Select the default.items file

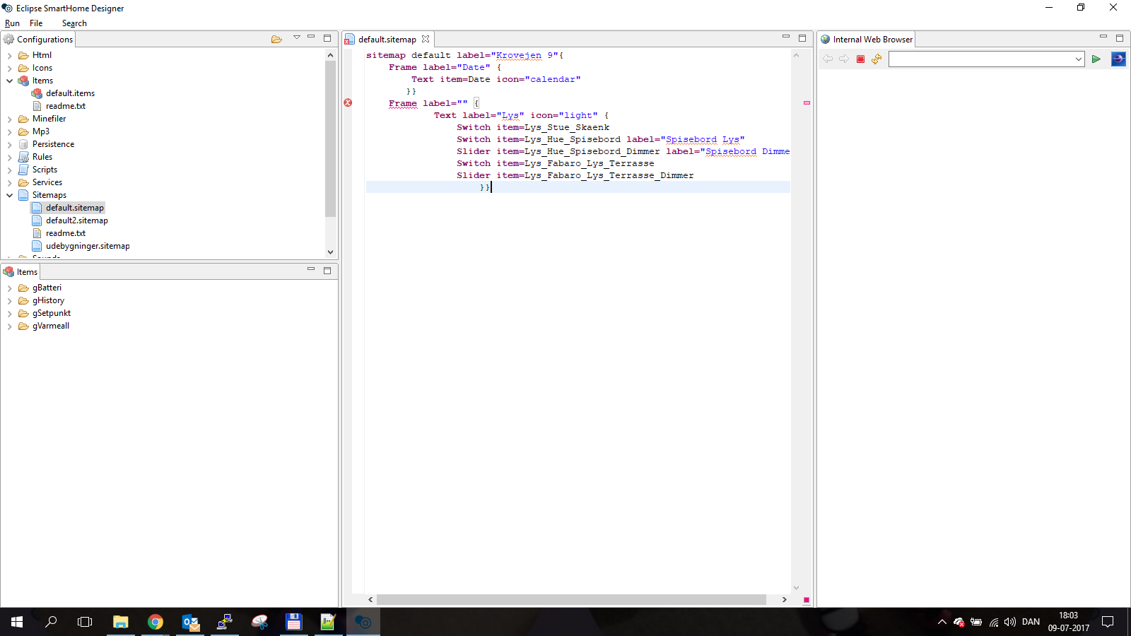70,93
